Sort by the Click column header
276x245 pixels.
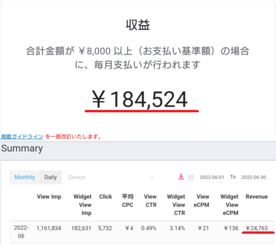click(105, 197)
